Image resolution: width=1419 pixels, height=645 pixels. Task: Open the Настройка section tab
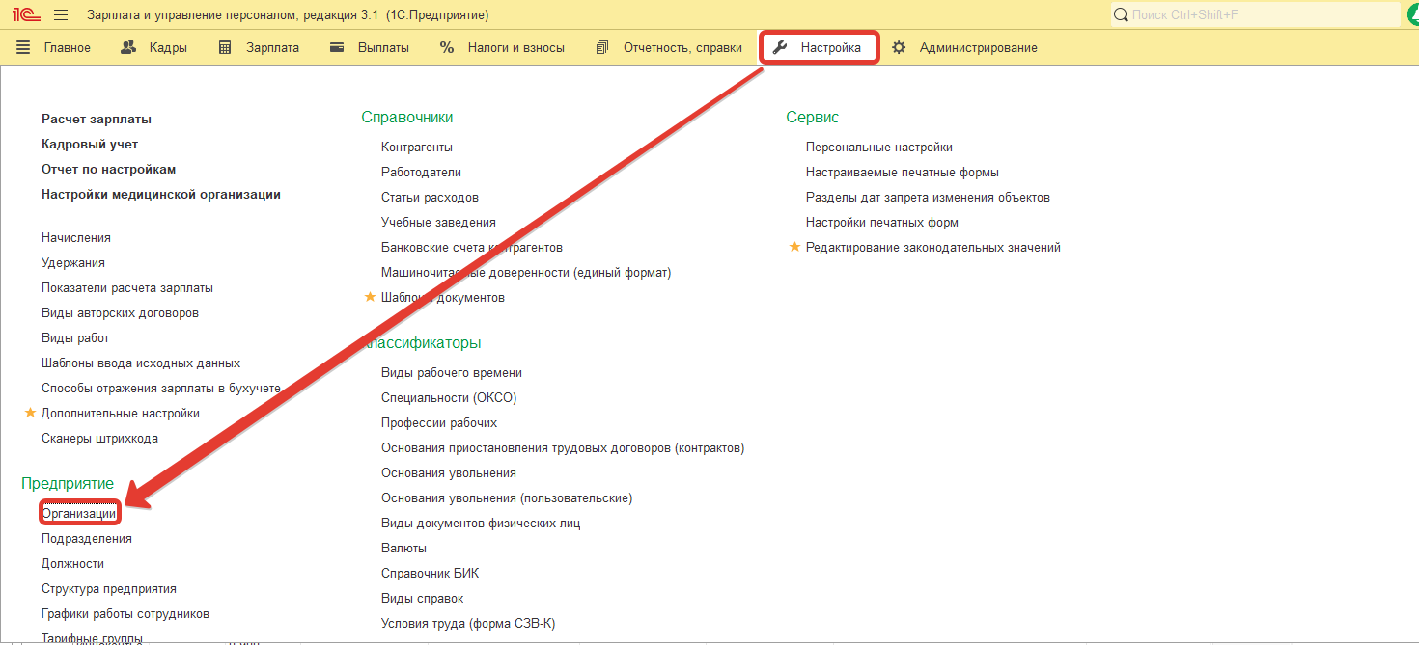tap(819, 47)
